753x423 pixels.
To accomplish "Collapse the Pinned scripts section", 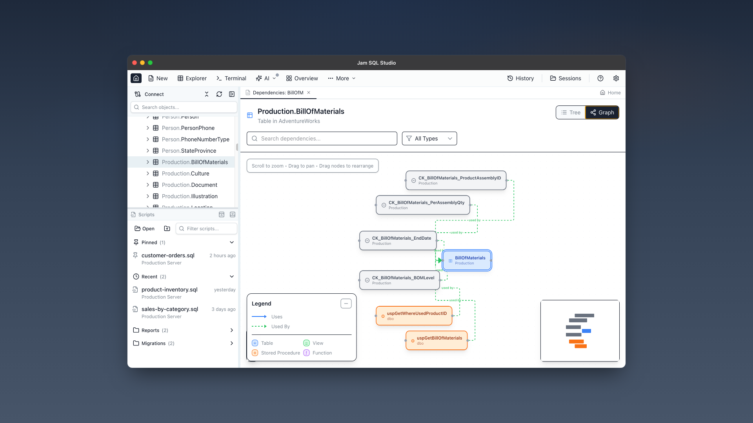I will pyautogui.click(x=232, y=242).
